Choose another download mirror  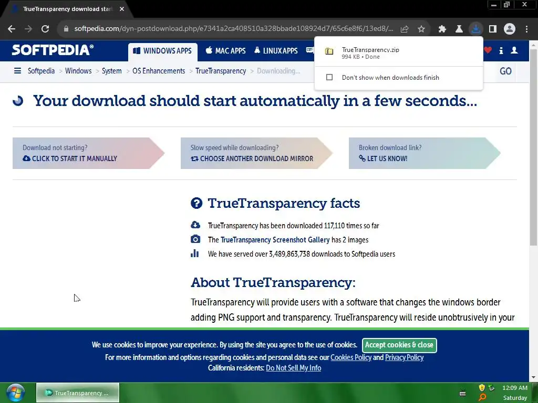(x=256, y=153)
